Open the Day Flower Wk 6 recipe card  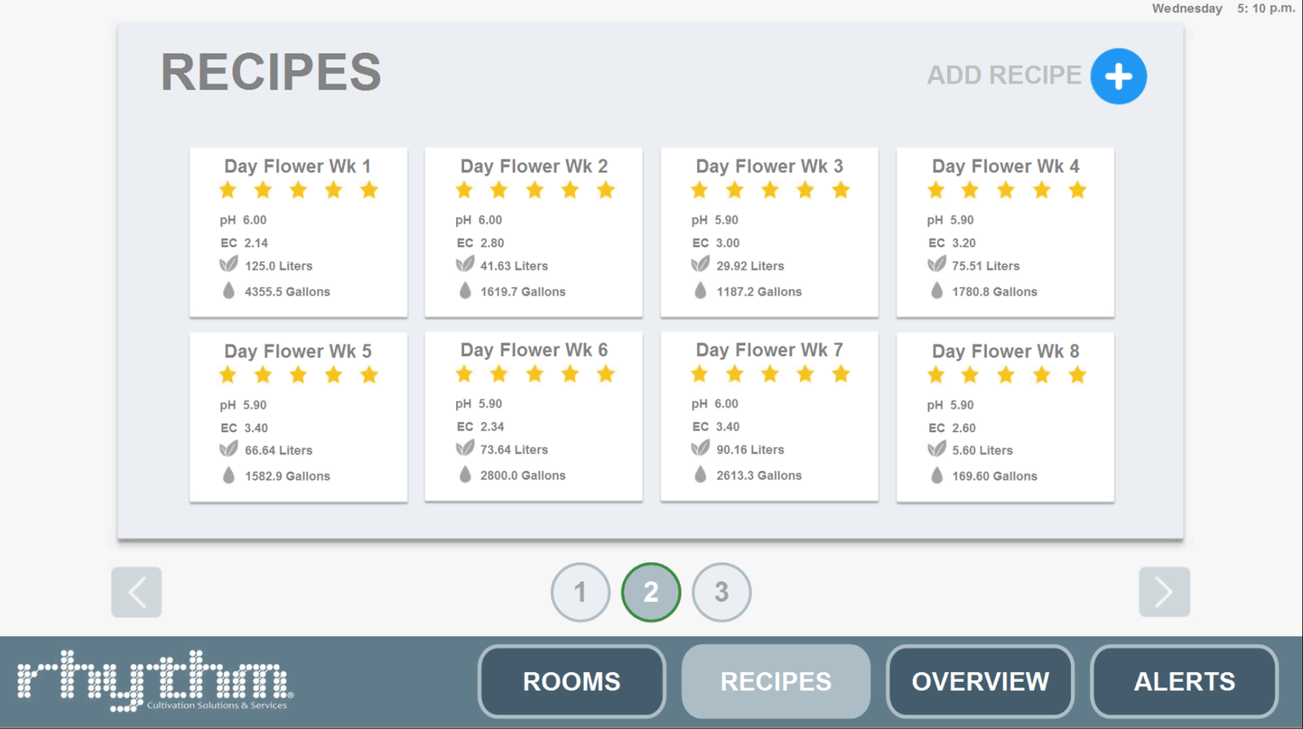point(533,416)
